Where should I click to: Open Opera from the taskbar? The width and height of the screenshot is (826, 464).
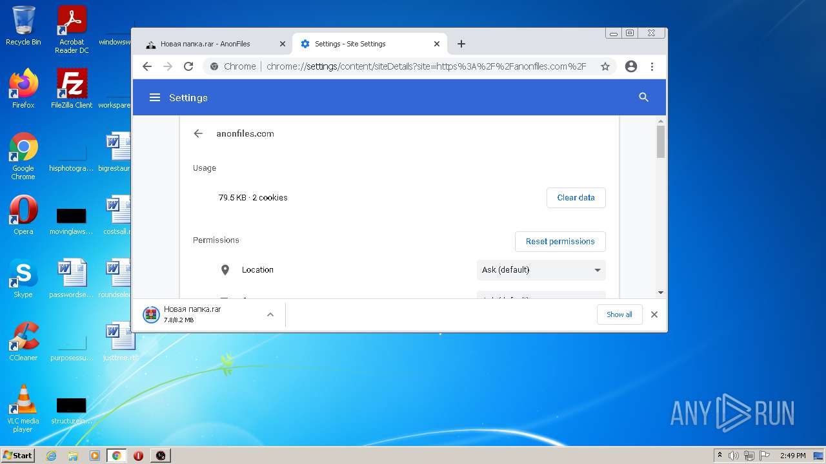point(138,456)
